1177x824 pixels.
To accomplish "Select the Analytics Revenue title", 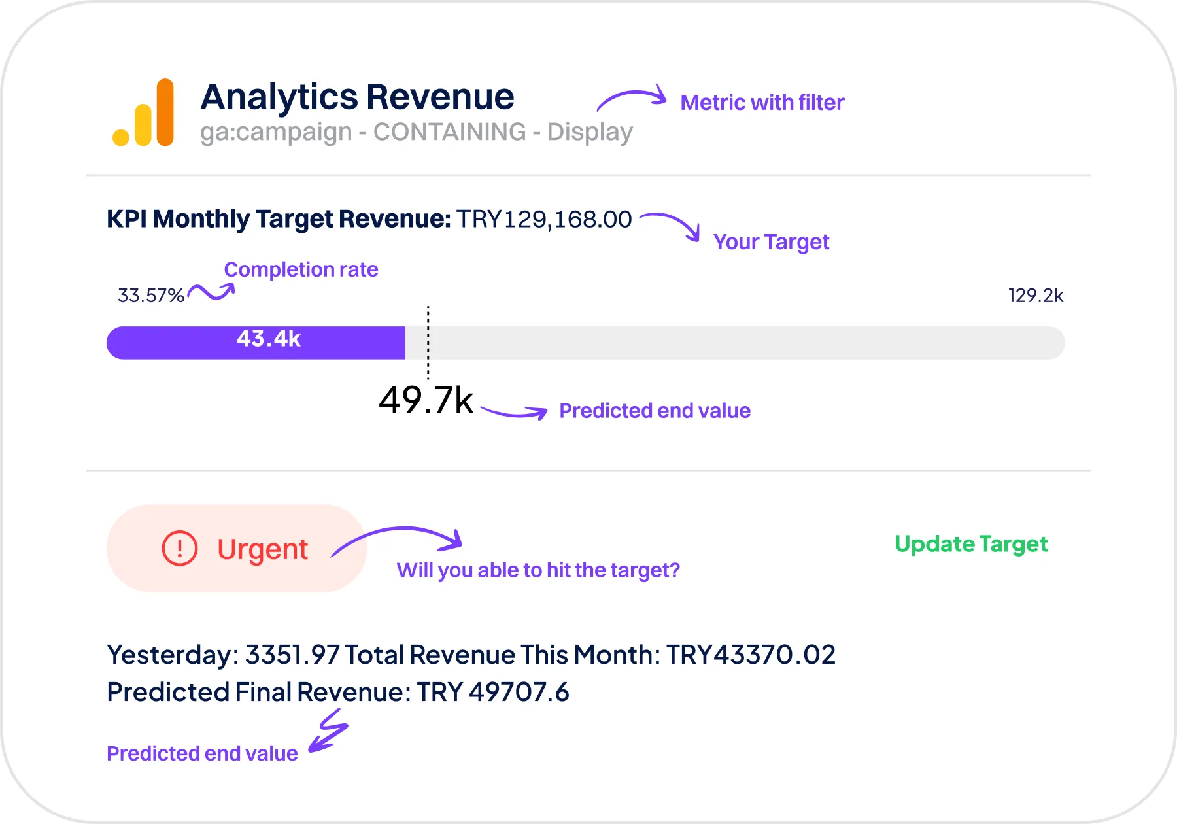I will (357, 97).
